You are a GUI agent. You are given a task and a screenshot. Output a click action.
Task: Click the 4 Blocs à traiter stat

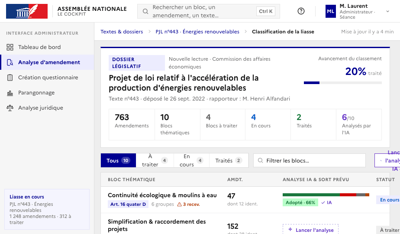coord(223,124)
